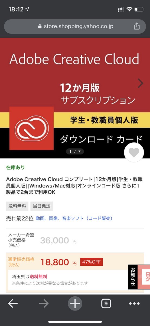Tap the share icon in address bar
150x326 pixels.
pos(137,26)
